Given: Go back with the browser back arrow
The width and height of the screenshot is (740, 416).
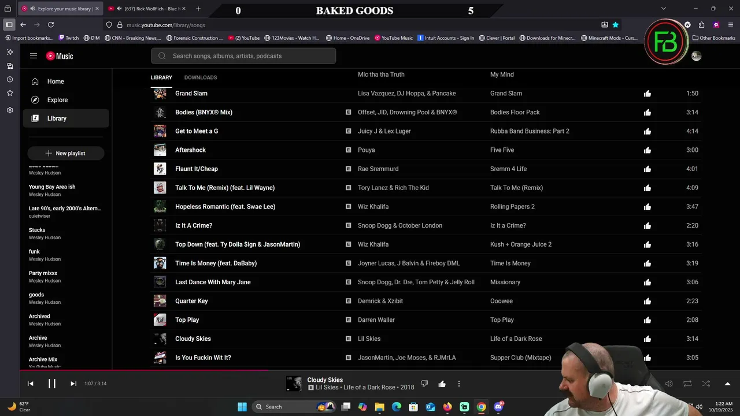Looking at the screenshot, I should pyautogui.click(x=23, y=25).
